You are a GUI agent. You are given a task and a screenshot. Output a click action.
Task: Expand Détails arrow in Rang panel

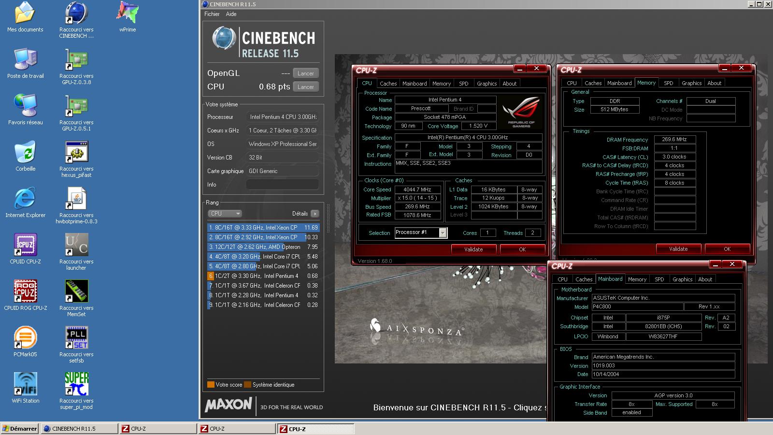tap(315, 214)
